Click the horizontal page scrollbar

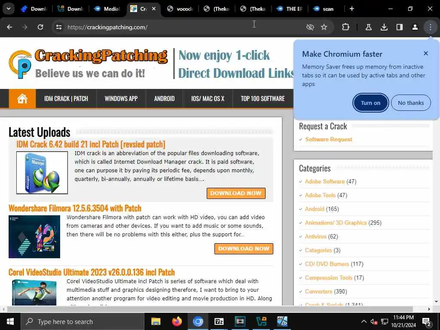pos(210,309)
